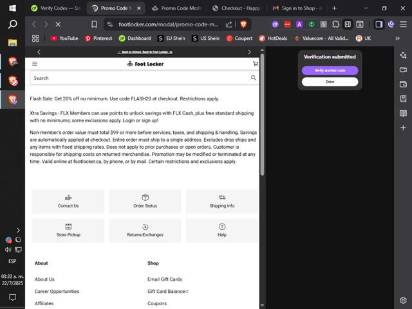The width and height of the screenshot is (412, 309).
Task: Open the Coupons footer link
Action: click(x=157, y=303)
